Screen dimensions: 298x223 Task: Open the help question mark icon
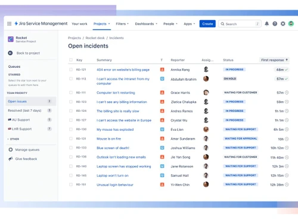tap(275, 24)
